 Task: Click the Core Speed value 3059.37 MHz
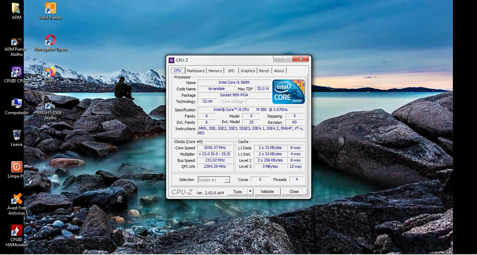(215, 148)
